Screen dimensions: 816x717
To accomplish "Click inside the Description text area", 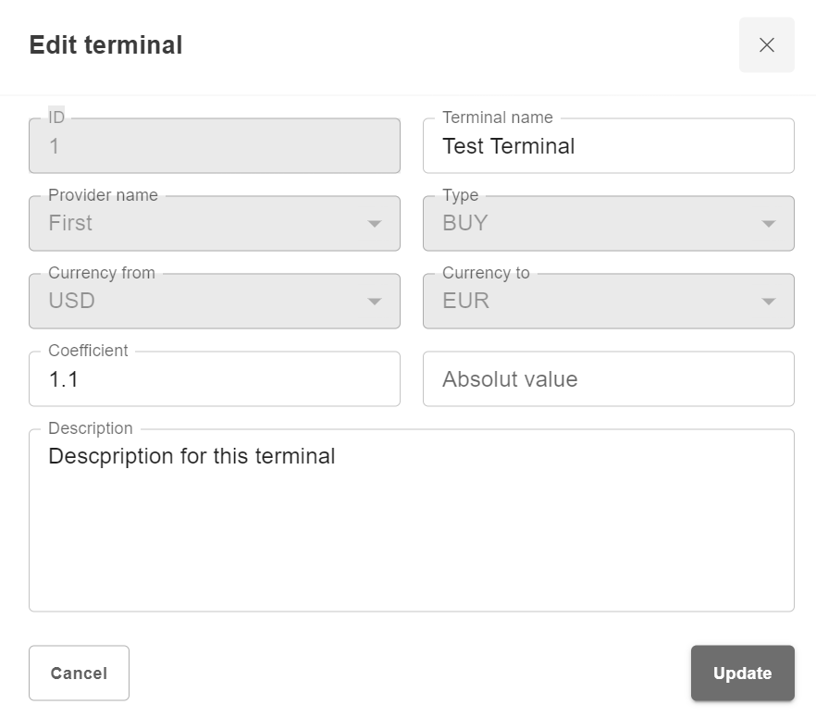I will 411,527.
